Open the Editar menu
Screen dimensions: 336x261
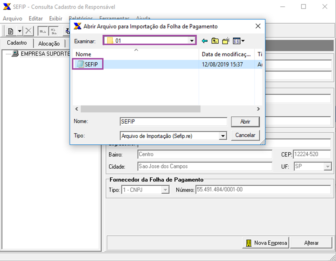(36, 18)
